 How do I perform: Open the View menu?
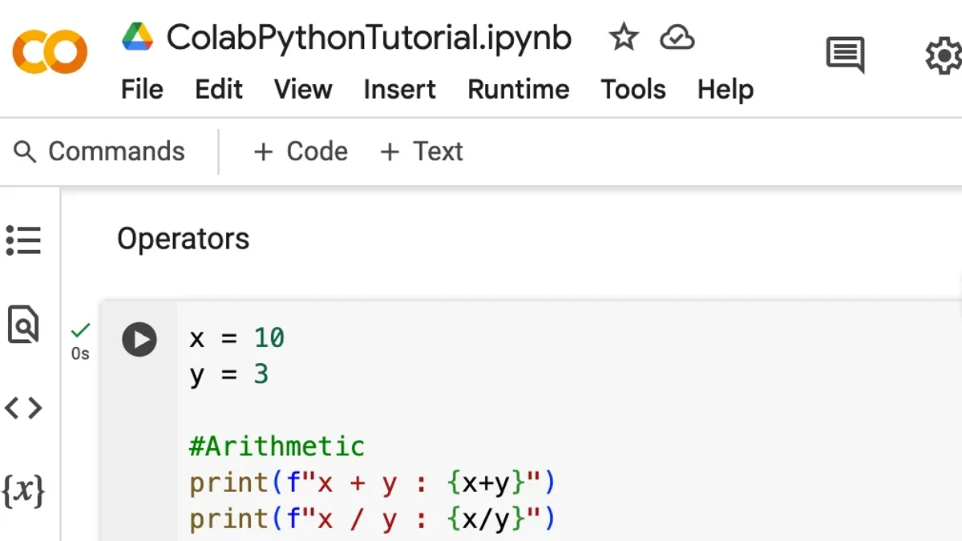point(303,89)
